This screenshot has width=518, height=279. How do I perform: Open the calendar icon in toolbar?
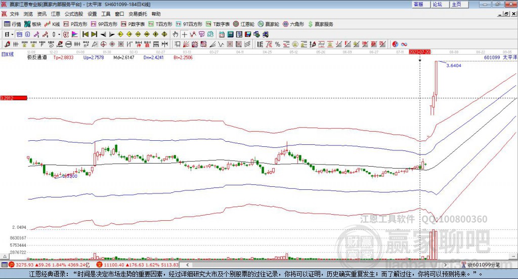(x=222, y=34)
